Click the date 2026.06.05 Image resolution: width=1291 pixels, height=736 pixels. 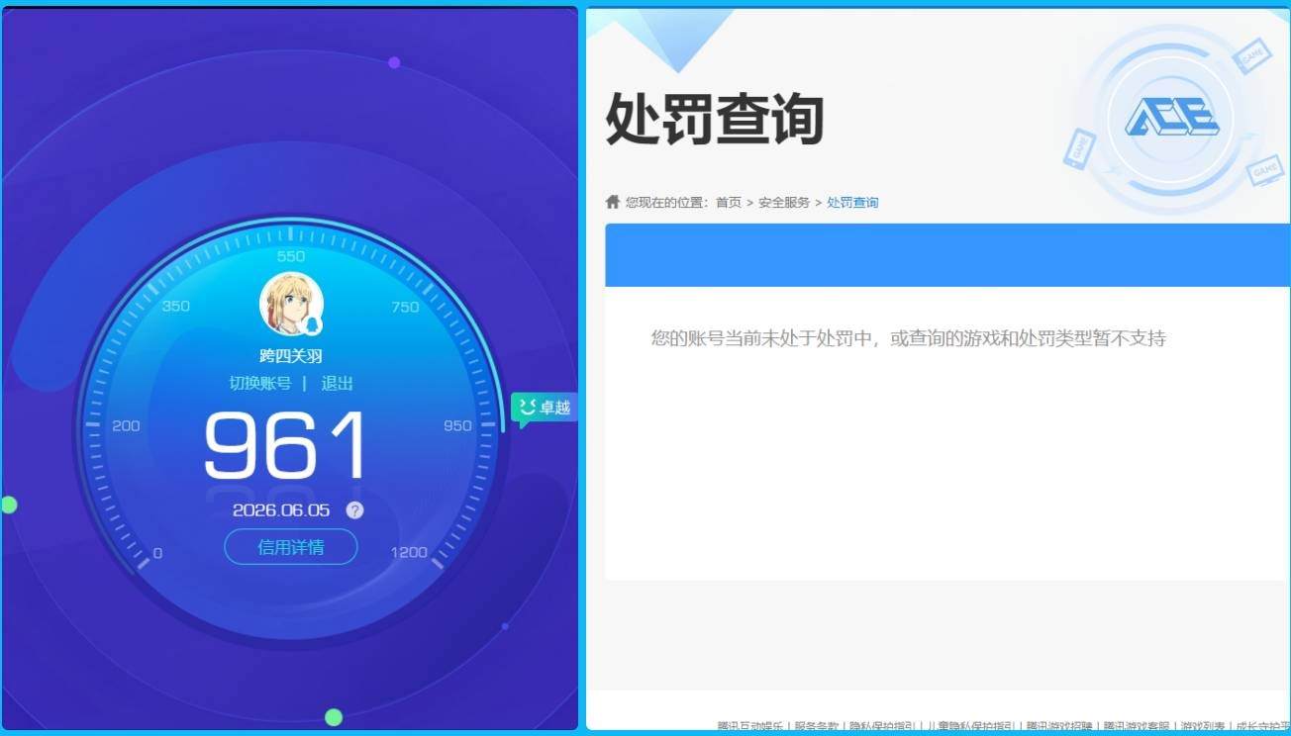tap(281, 510)
